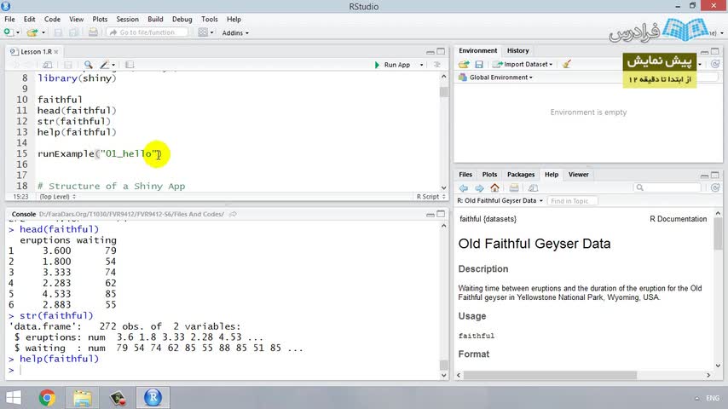Click Show in new window icon in Help
Viewport: 728px width, 409px height.
pyautogui.click(x=533, y=188)
